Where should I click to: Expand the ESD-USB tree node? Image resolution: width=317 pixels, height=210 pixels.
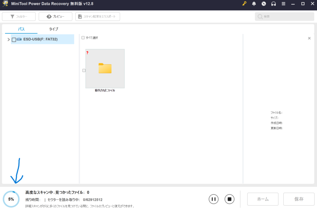(9, 40)
